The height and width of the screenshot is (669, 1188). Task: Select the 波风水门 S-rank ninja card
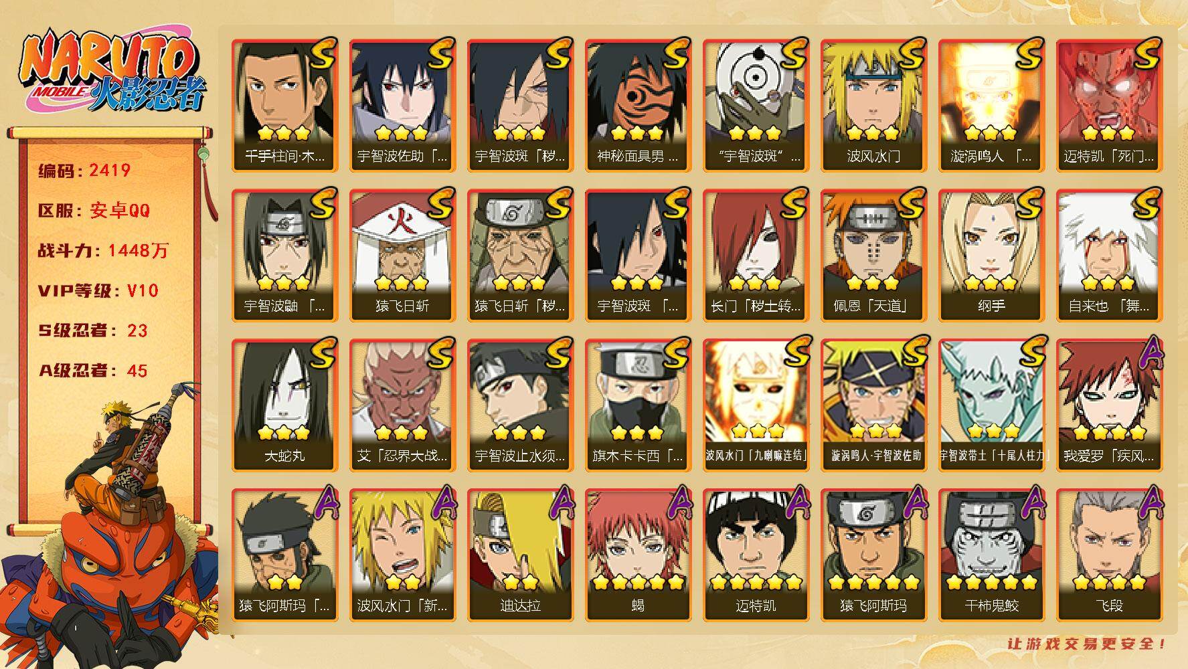click(873, 105)
